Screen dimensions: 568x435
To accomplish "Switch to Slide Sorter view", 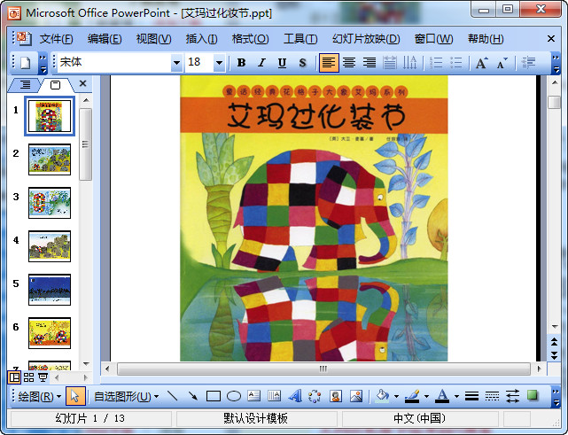I will 29,377.
